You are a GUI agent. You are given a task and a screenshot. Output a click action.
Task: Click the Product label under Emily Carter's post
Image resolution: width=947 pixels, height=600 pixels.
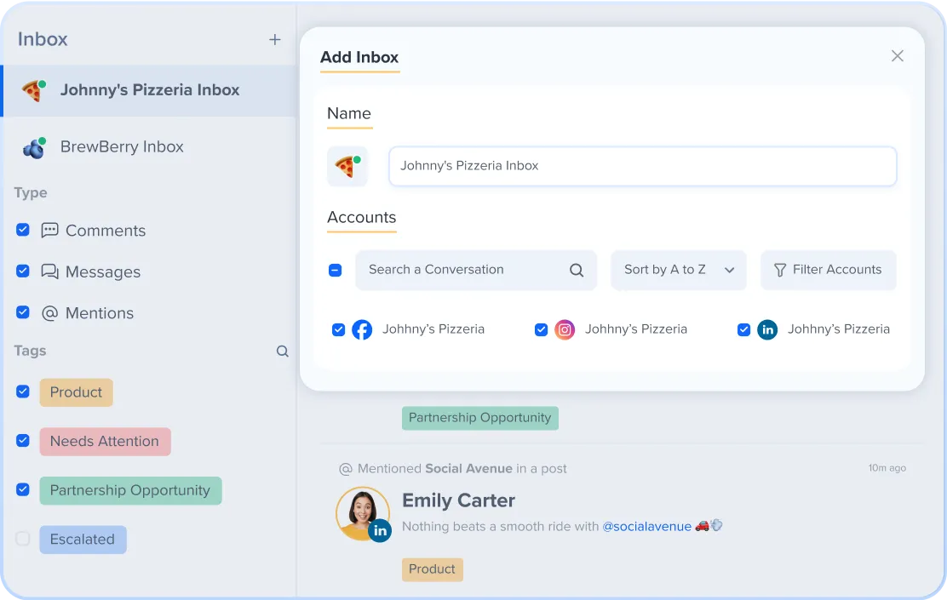tap(433, 569)
